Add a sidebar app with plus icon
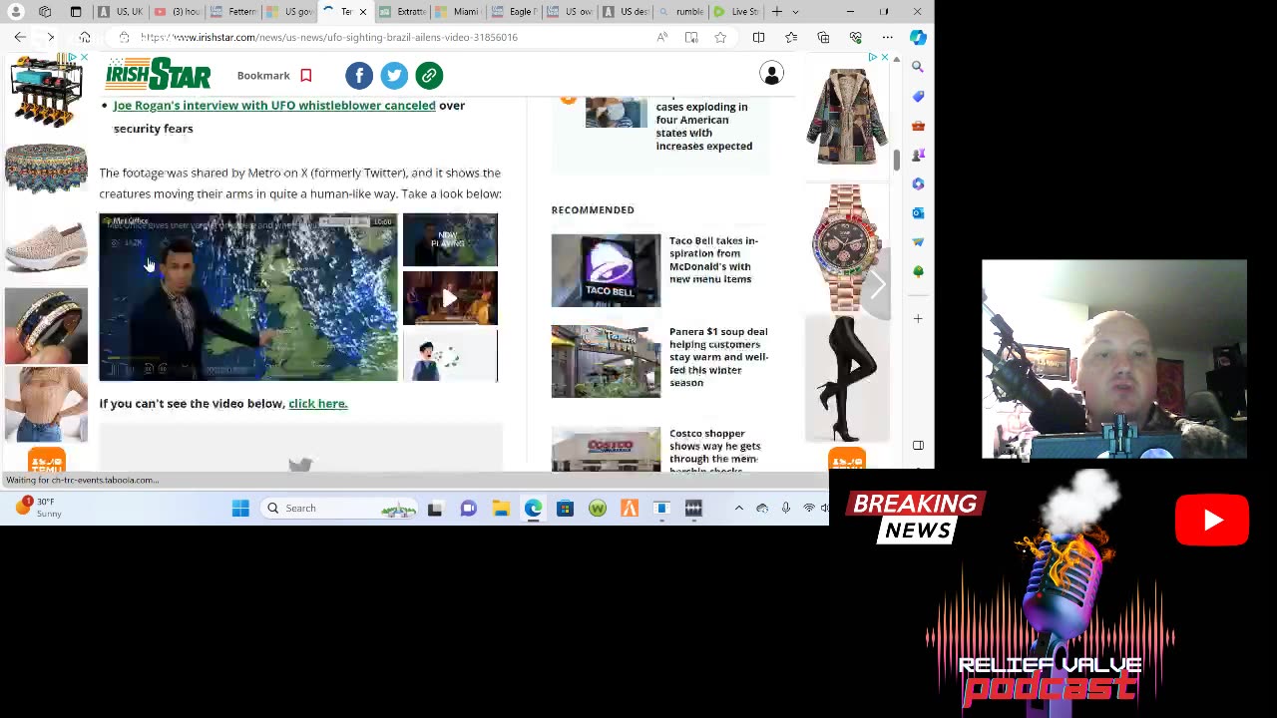This screenshot has height=718, width=1277. [918, 318]
